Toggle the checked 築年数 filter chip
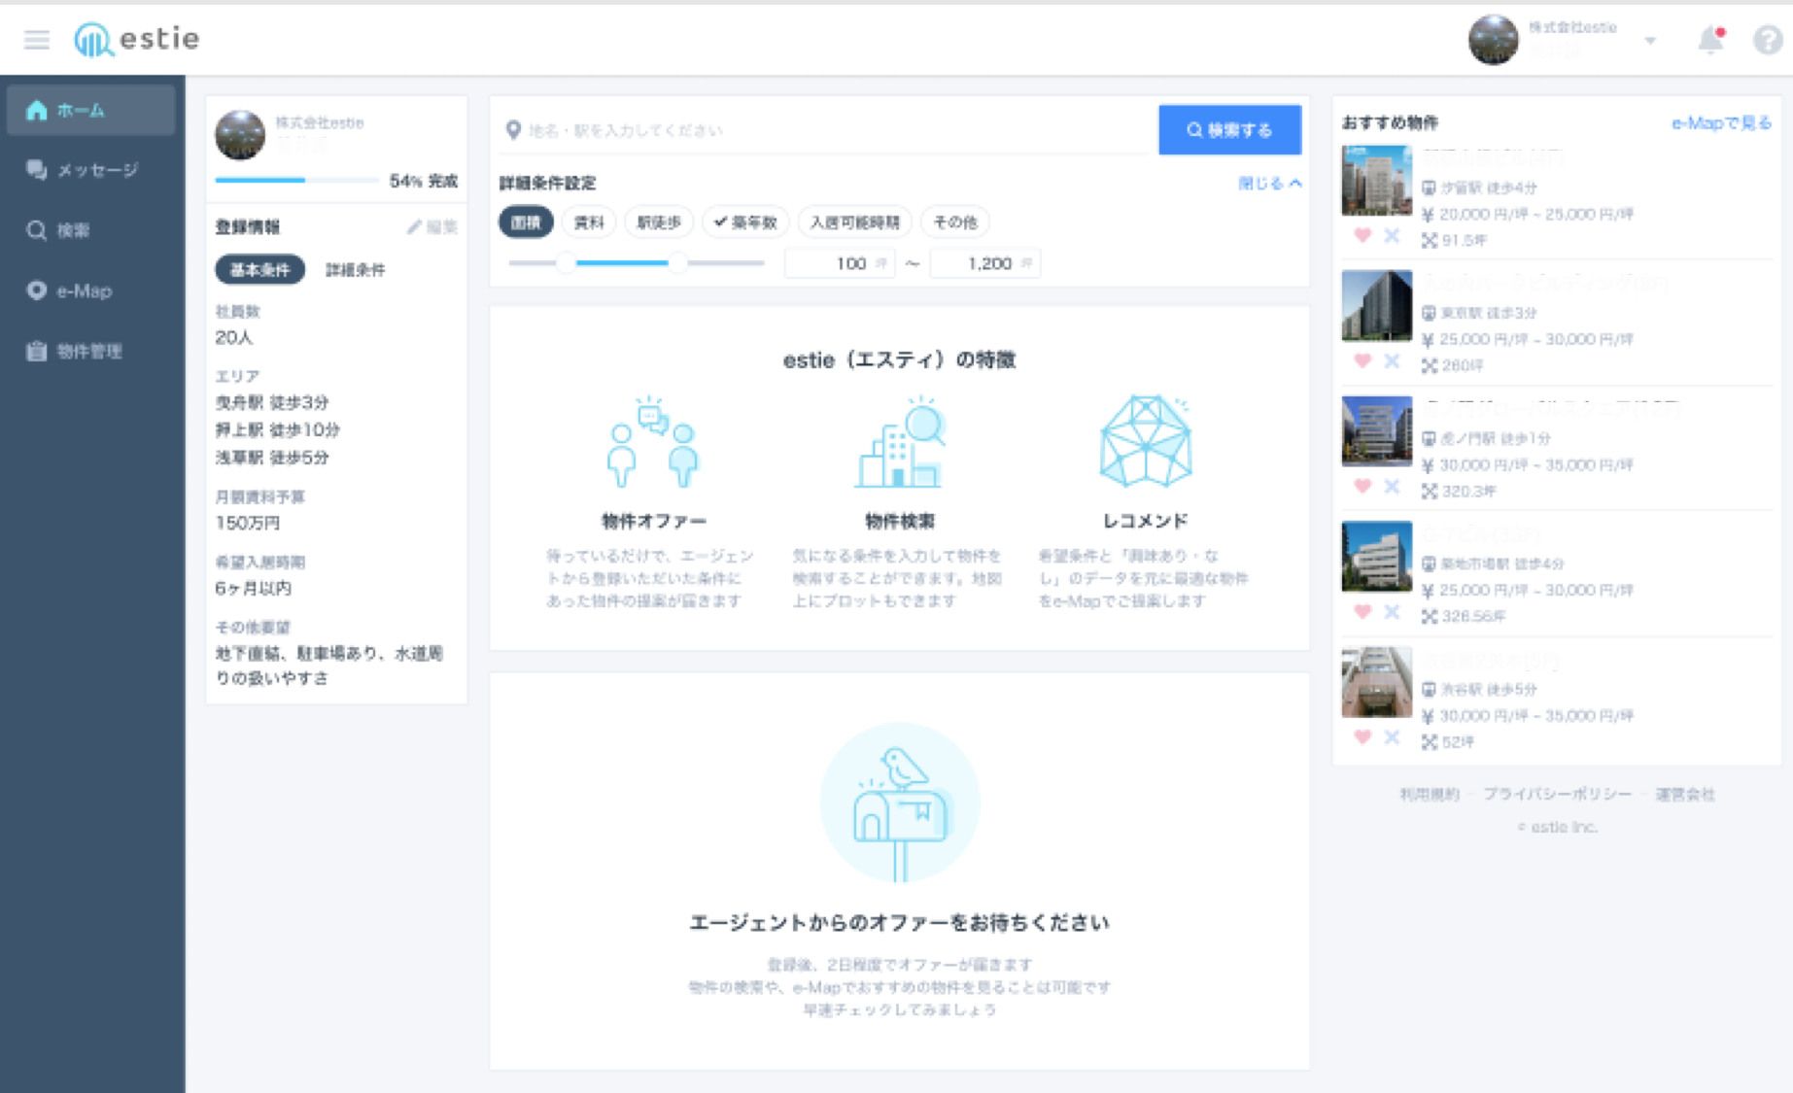This screenshot has width=1793, height=1093. click(x=745, y=222)
